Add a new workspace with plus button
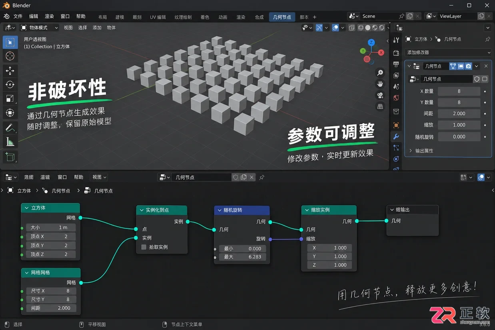The image size is (495, 330). pos(315,17)
